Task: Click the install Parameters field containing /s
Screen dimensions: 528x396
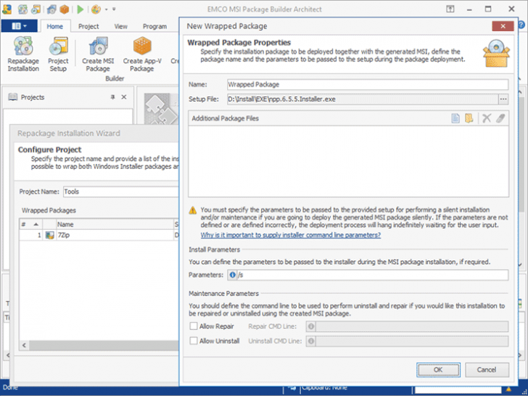Action: (x=373, y=275)
